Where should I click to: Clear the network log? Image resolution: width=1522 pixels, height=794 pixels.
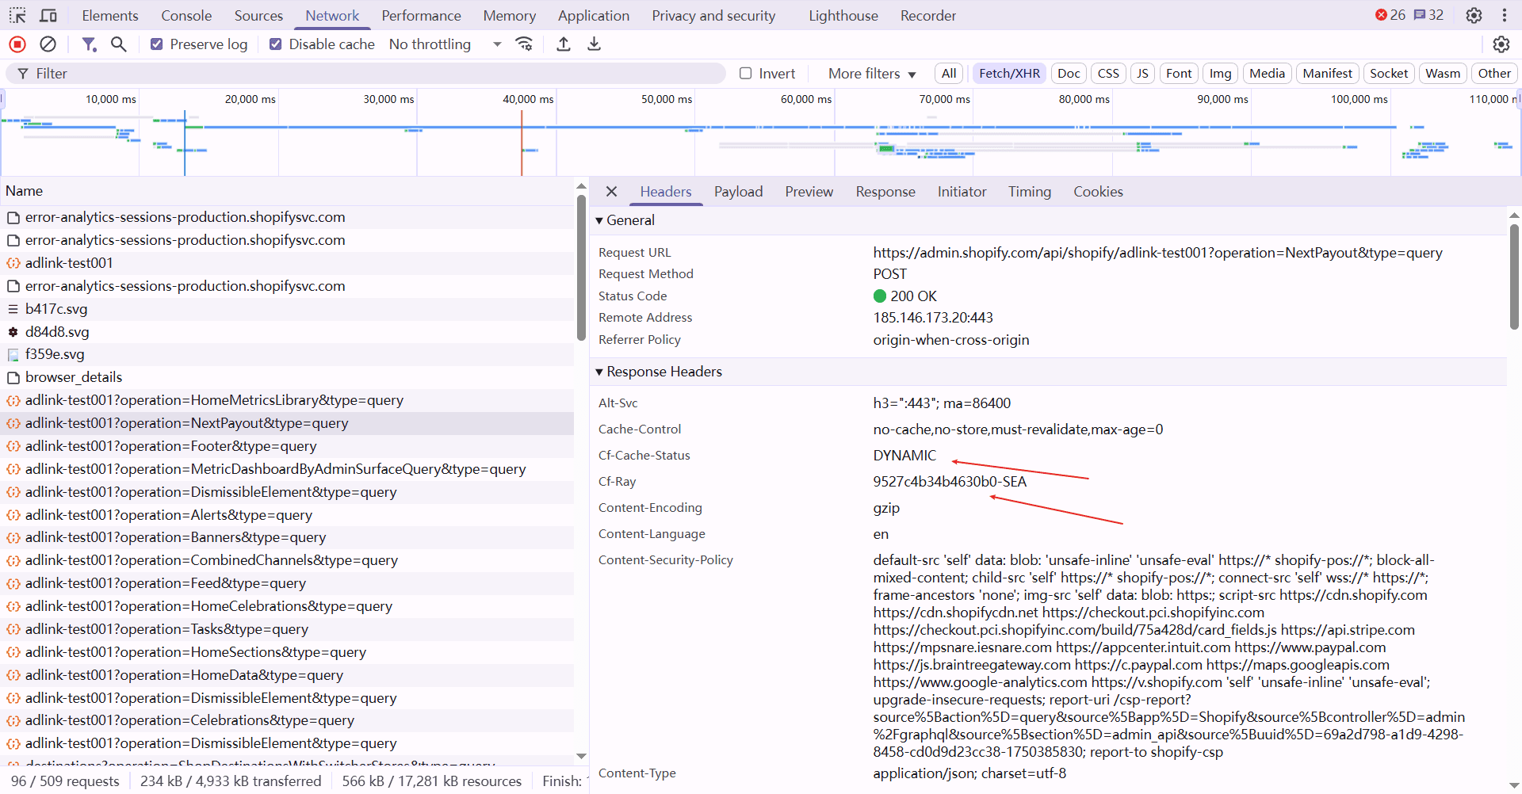coord(48,44)
